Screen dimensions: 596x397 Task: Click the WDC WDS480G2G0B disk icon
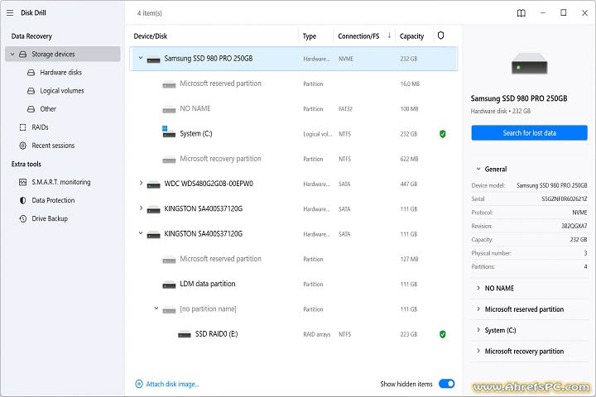click(154, 185)
